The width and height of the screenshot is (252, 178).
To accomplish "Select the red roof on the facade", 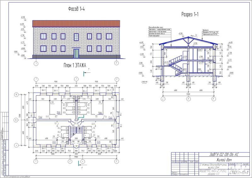I will [x=76, y=24].
